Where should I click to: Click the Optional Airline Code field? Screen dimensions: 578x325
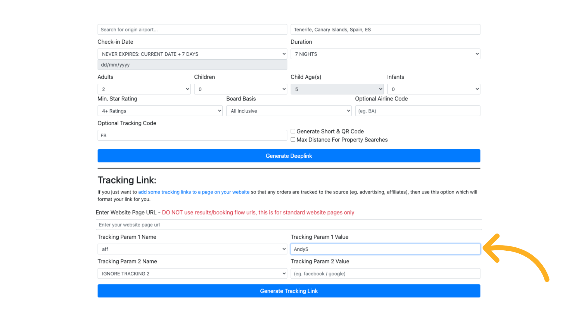tap(417, 111)
